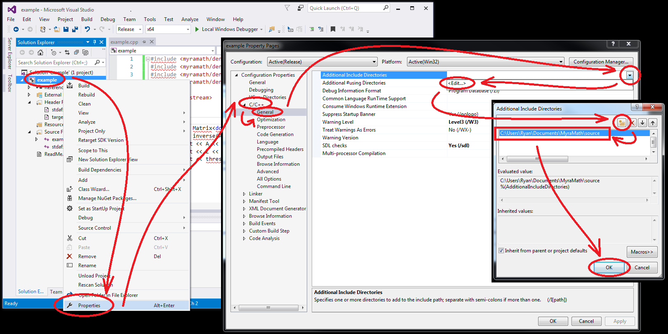Image resolution: width=668 pixels, height=334 pixels.
Task: Click the Macros>> button
Action: click(x=642, y=252)
